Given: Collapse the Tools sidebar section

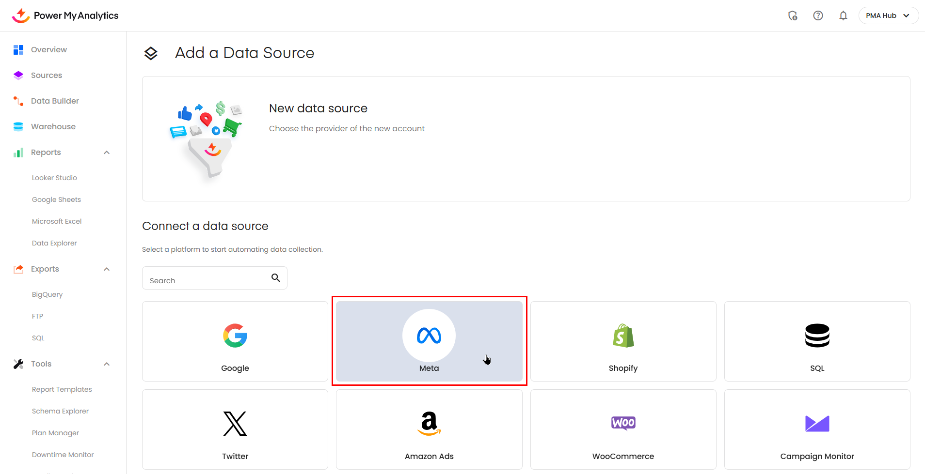Looking at the screenshot, I should pos(107,364).
